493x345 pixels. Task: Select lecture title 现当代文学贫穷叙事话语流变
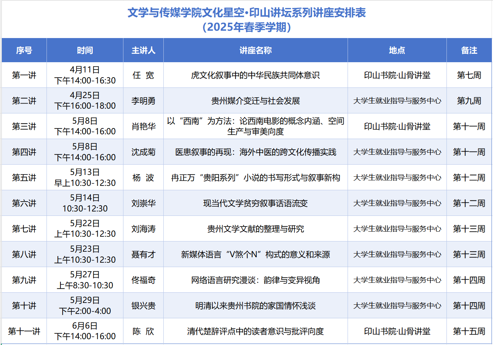[255, 203]
